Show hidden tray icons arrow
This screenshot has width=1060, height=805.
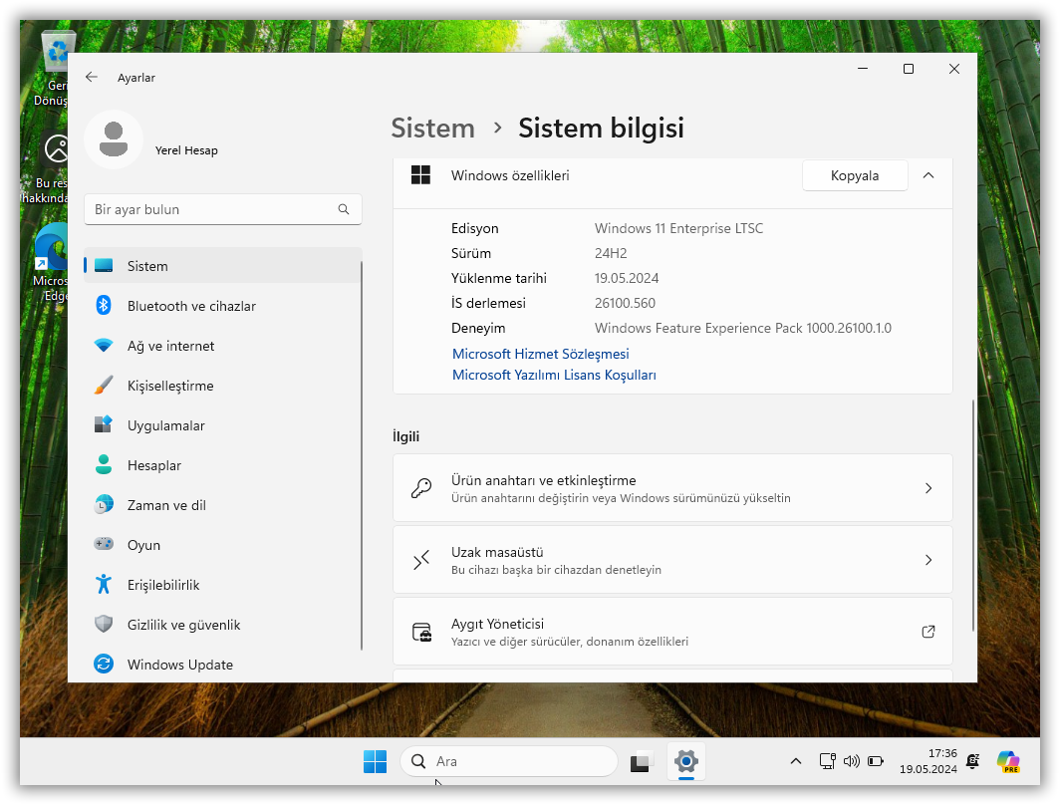796,762
